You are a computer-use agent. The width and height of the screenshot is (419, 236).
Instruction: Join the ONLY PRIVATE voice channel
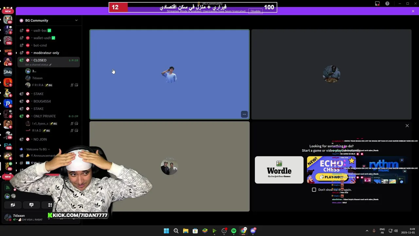49,116
